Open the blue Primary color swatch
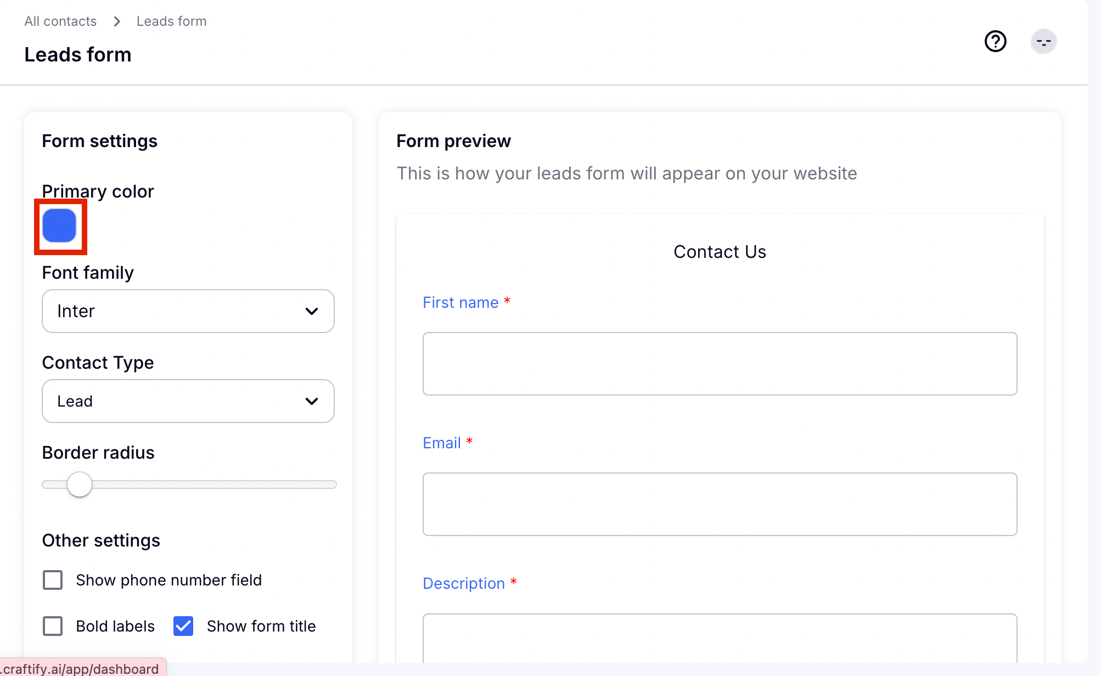 pyautogui.click(x=59, y=226)
